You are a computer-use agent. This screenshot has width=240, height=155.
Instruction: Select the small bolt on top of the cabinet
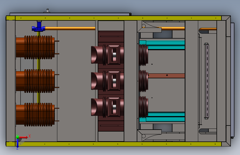click(48, 10)
